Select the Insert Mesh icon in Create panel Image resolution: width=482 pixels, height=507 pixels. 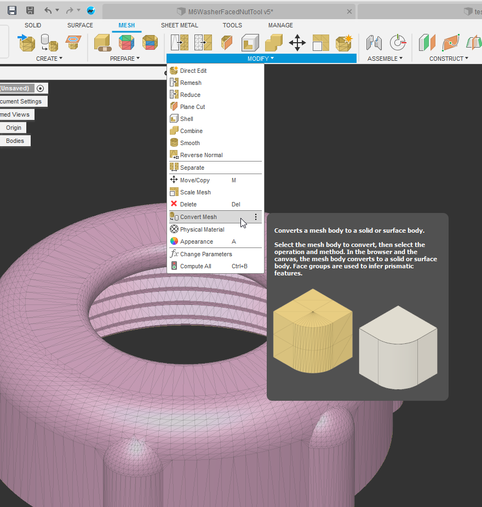[x=27, y=42]
